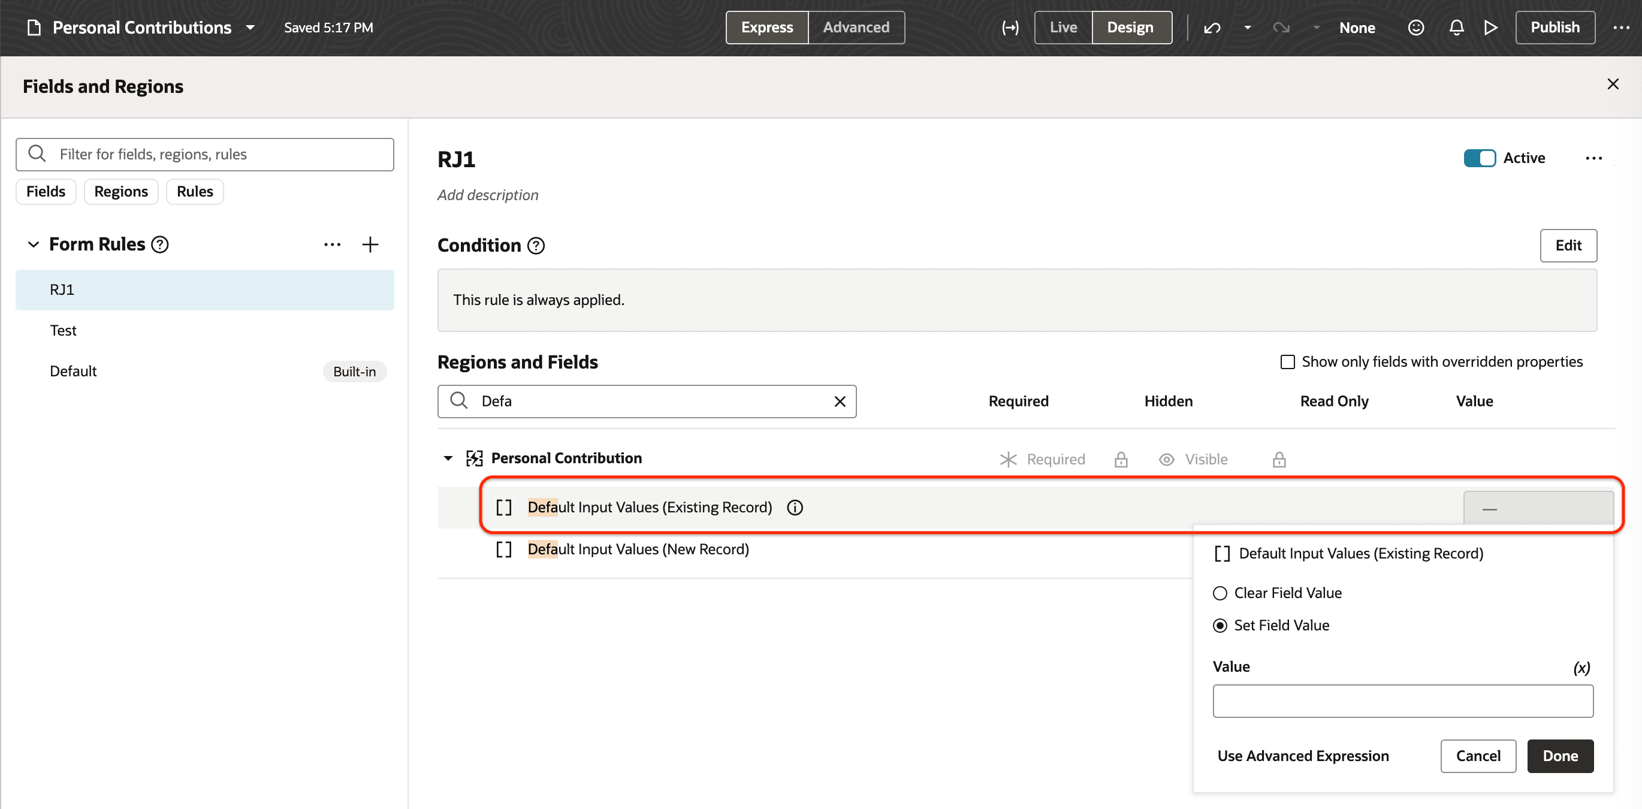
Task: Toggle Required for Personal Contribution
Action: [x=1043, y=460]
